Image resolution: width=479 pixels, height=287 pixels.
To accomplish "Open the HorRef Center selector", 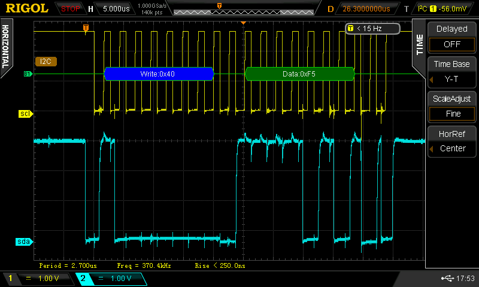I will click(x=452, y=142).
